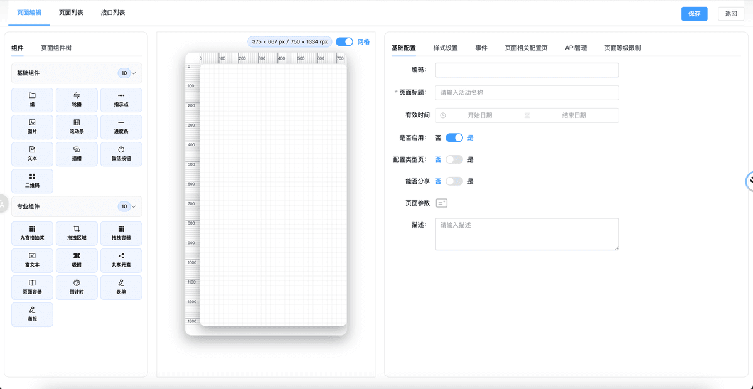Click the 保存 save button
The image size is (753, 389).
[x=694, y=14]
